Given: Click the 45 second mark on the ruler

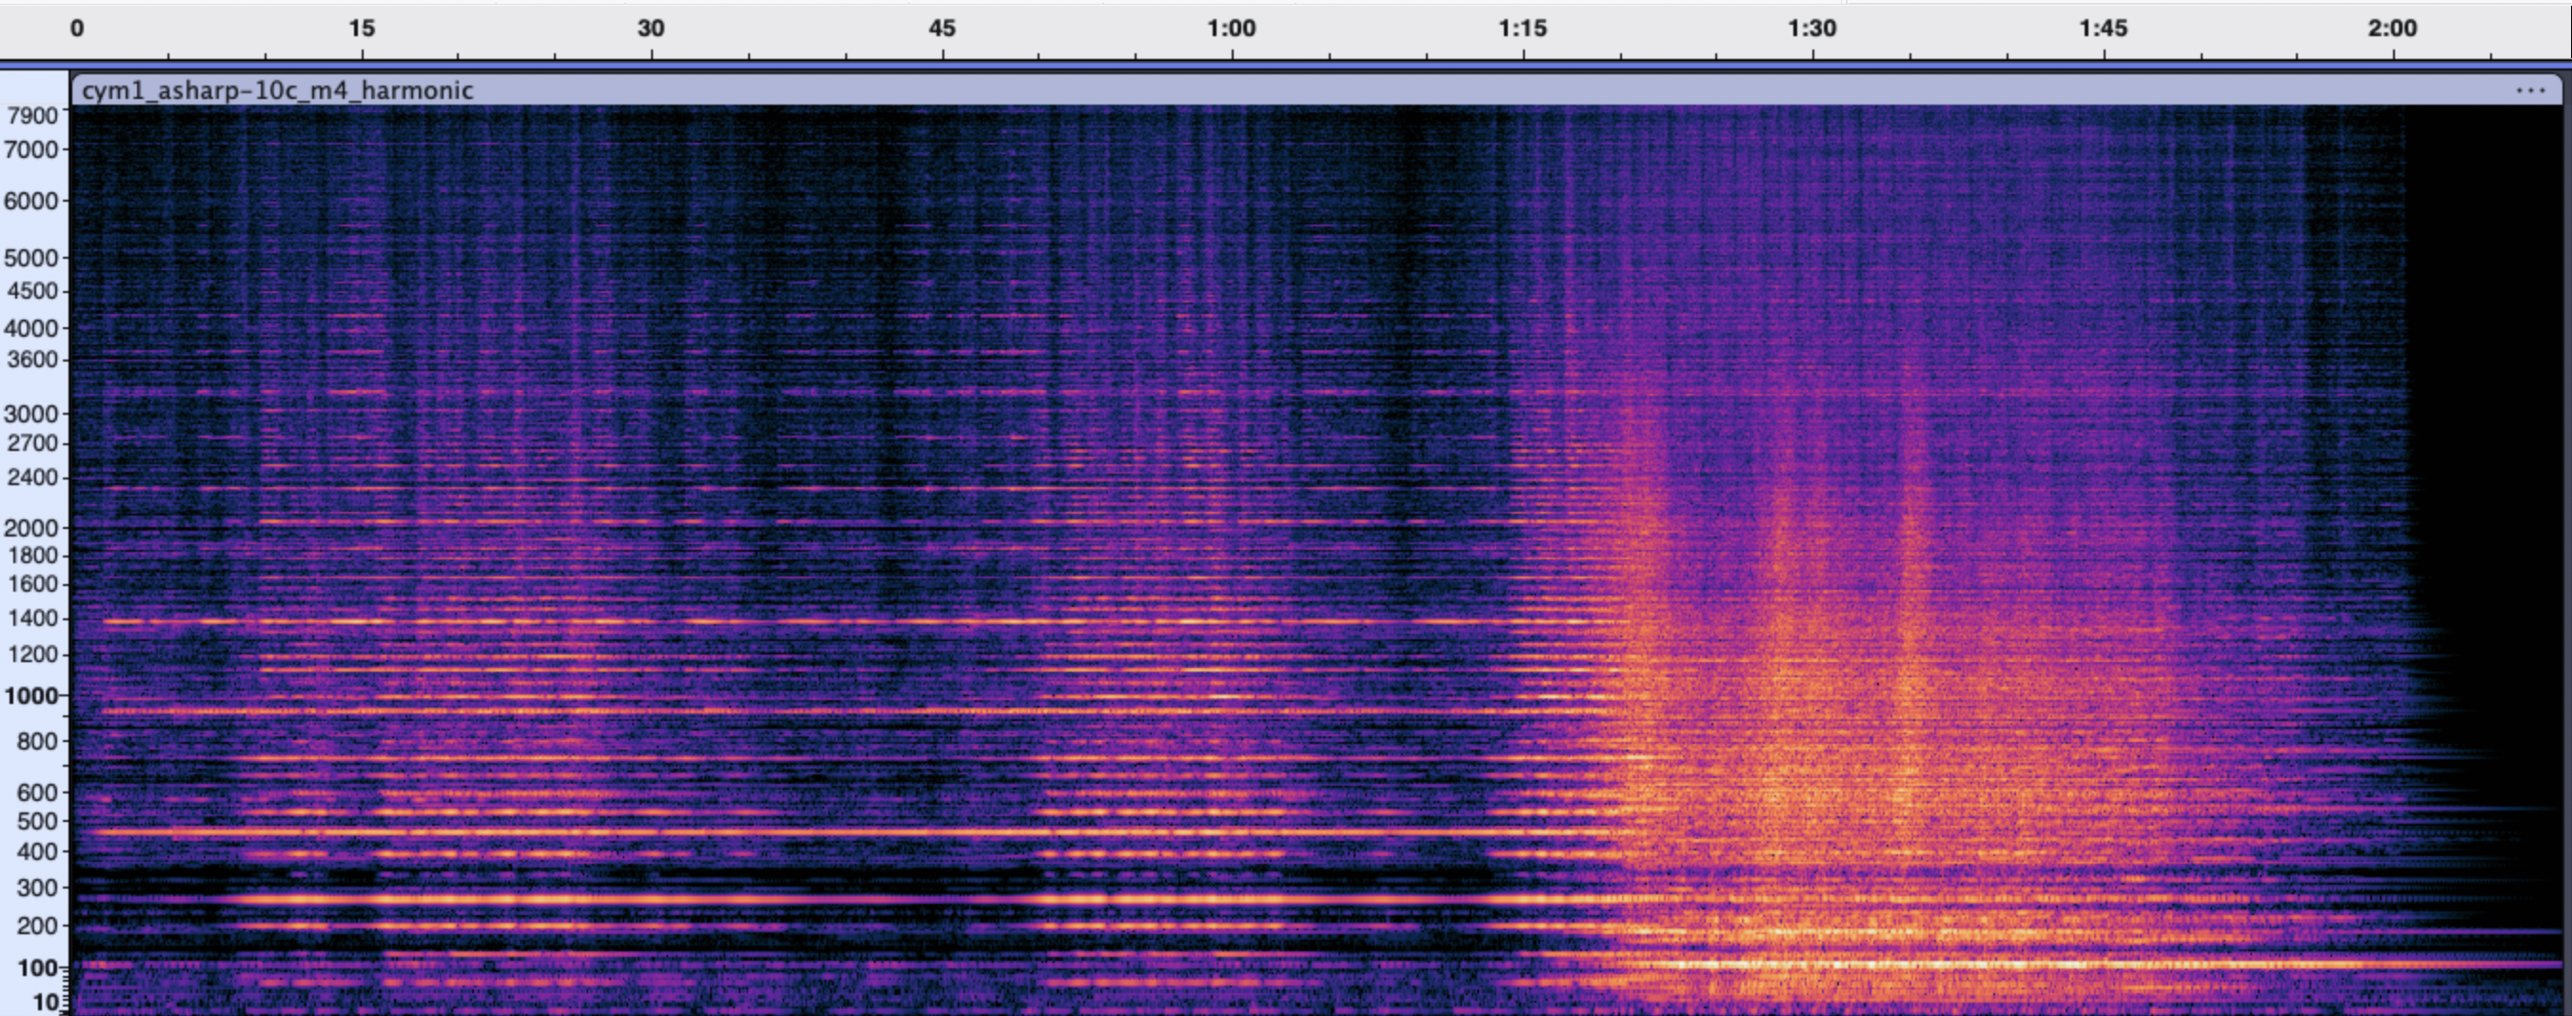Looking at the screenshot, I should coord(941,28).
